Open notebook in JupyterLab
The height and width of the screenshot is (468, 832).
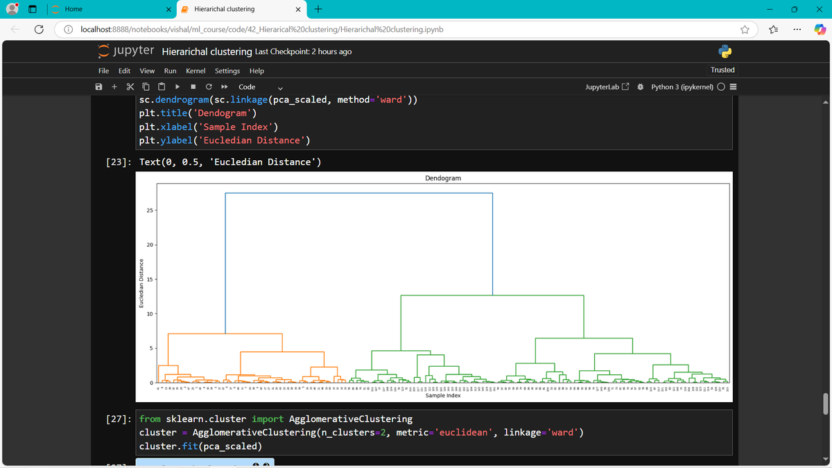(607, 87)
